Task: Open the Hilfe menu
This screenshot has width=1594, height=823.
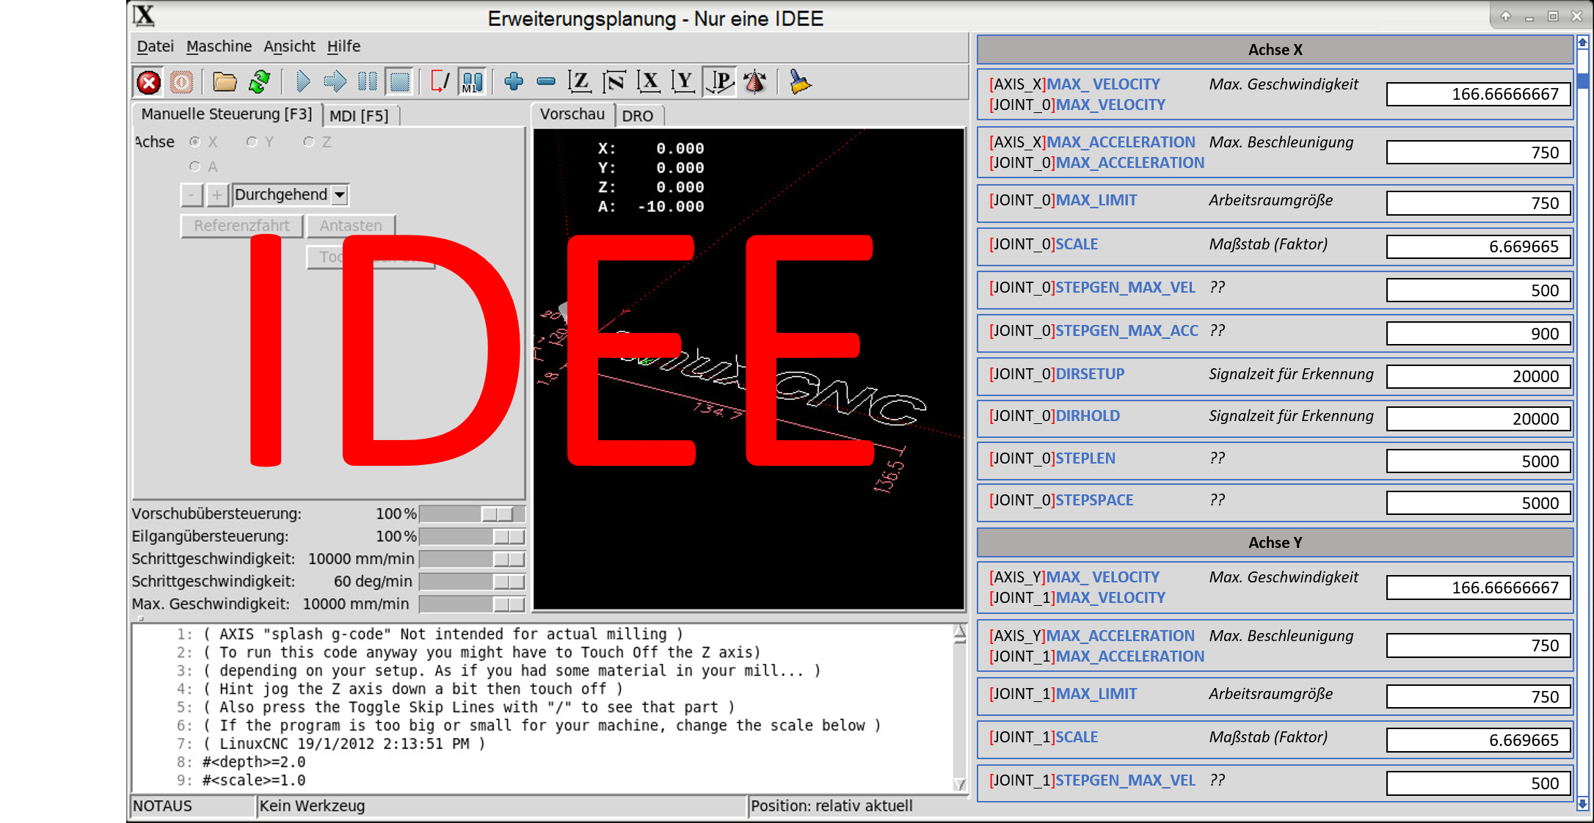Action: (343, 46)
